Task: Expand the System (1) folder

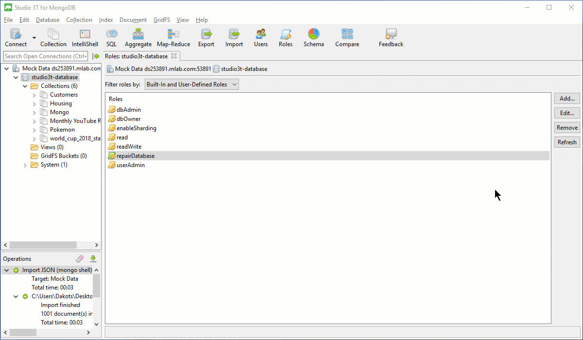Action: [x=25, y=165]
